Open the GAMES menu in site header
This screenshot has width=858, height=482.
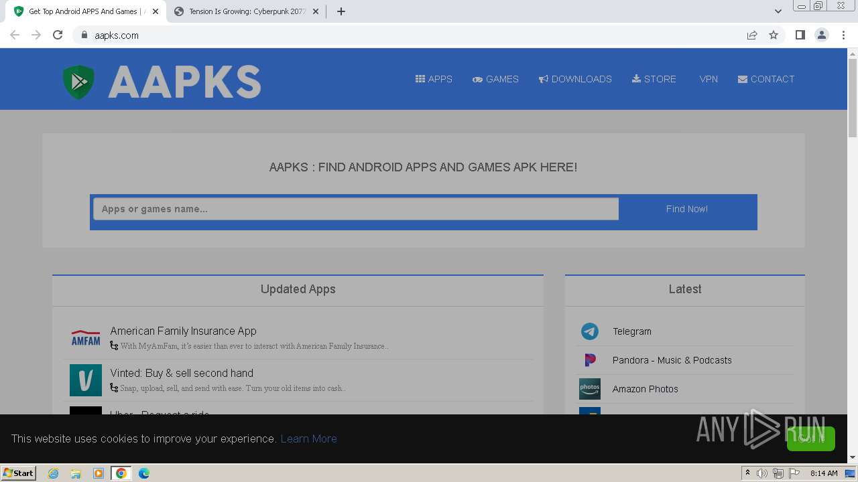coord(495,79)
